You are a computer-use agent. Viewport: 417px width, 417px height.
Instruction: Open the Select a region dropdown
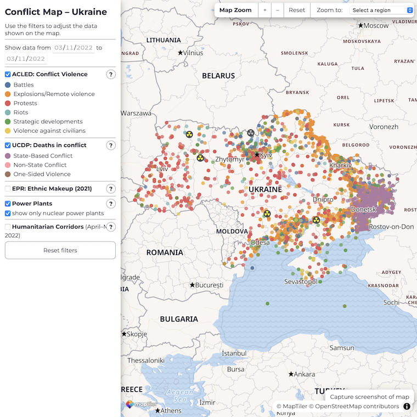(382, 10)
